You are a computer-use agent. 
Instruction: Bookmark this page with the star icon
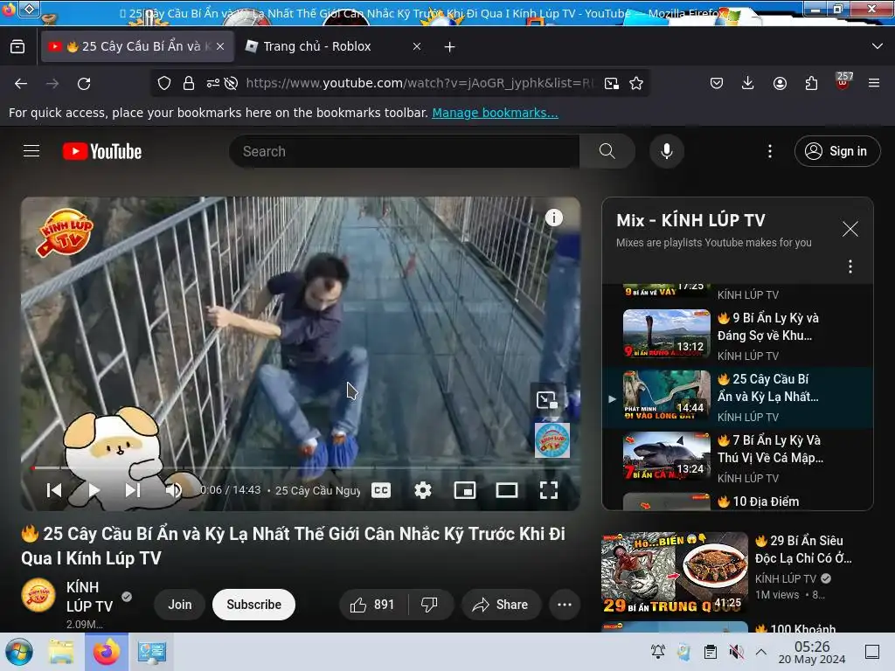click(x=636, y=83)
